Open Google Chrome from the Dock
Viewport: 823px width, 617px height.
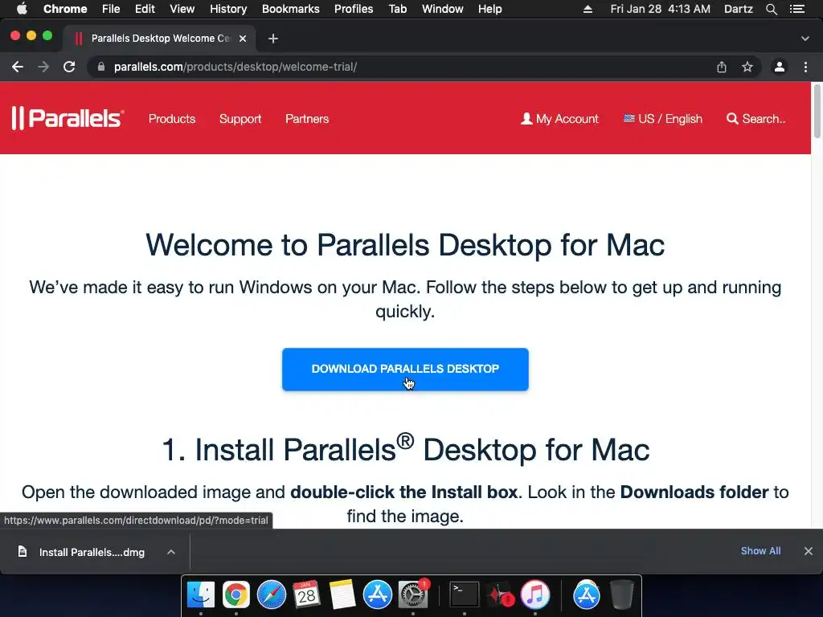(236, 595)
